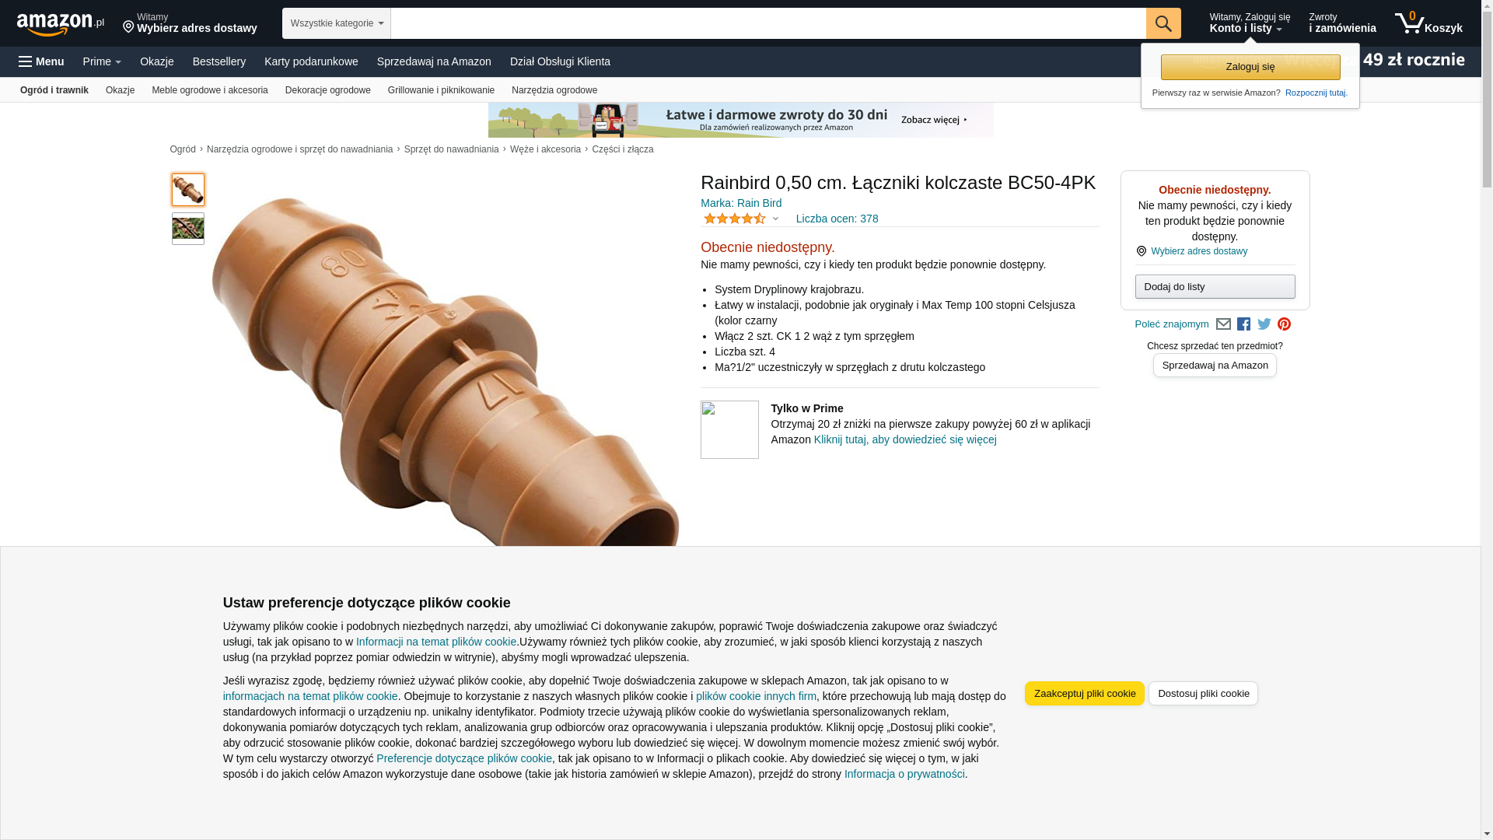Select Karty podarunkowe menu item
The width and height of the screenshot is (1493, 840).
[x=311, y=61]
